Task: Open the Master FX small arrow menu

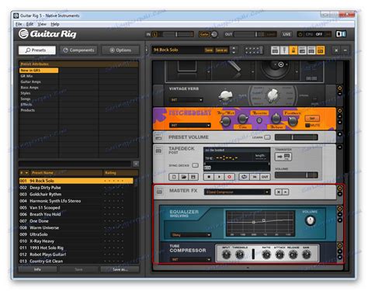Action: coord(286,192)
